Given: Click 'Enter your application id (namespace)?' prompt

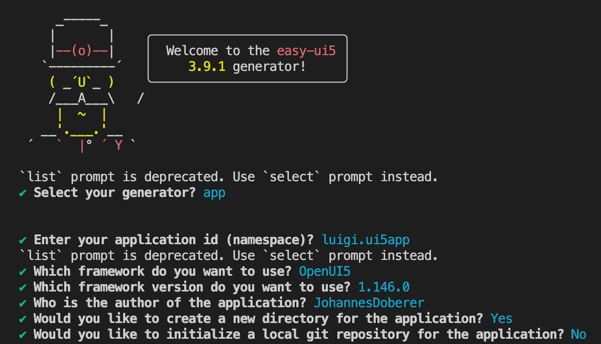Looking at the screenshot, I should pos(174,240).
